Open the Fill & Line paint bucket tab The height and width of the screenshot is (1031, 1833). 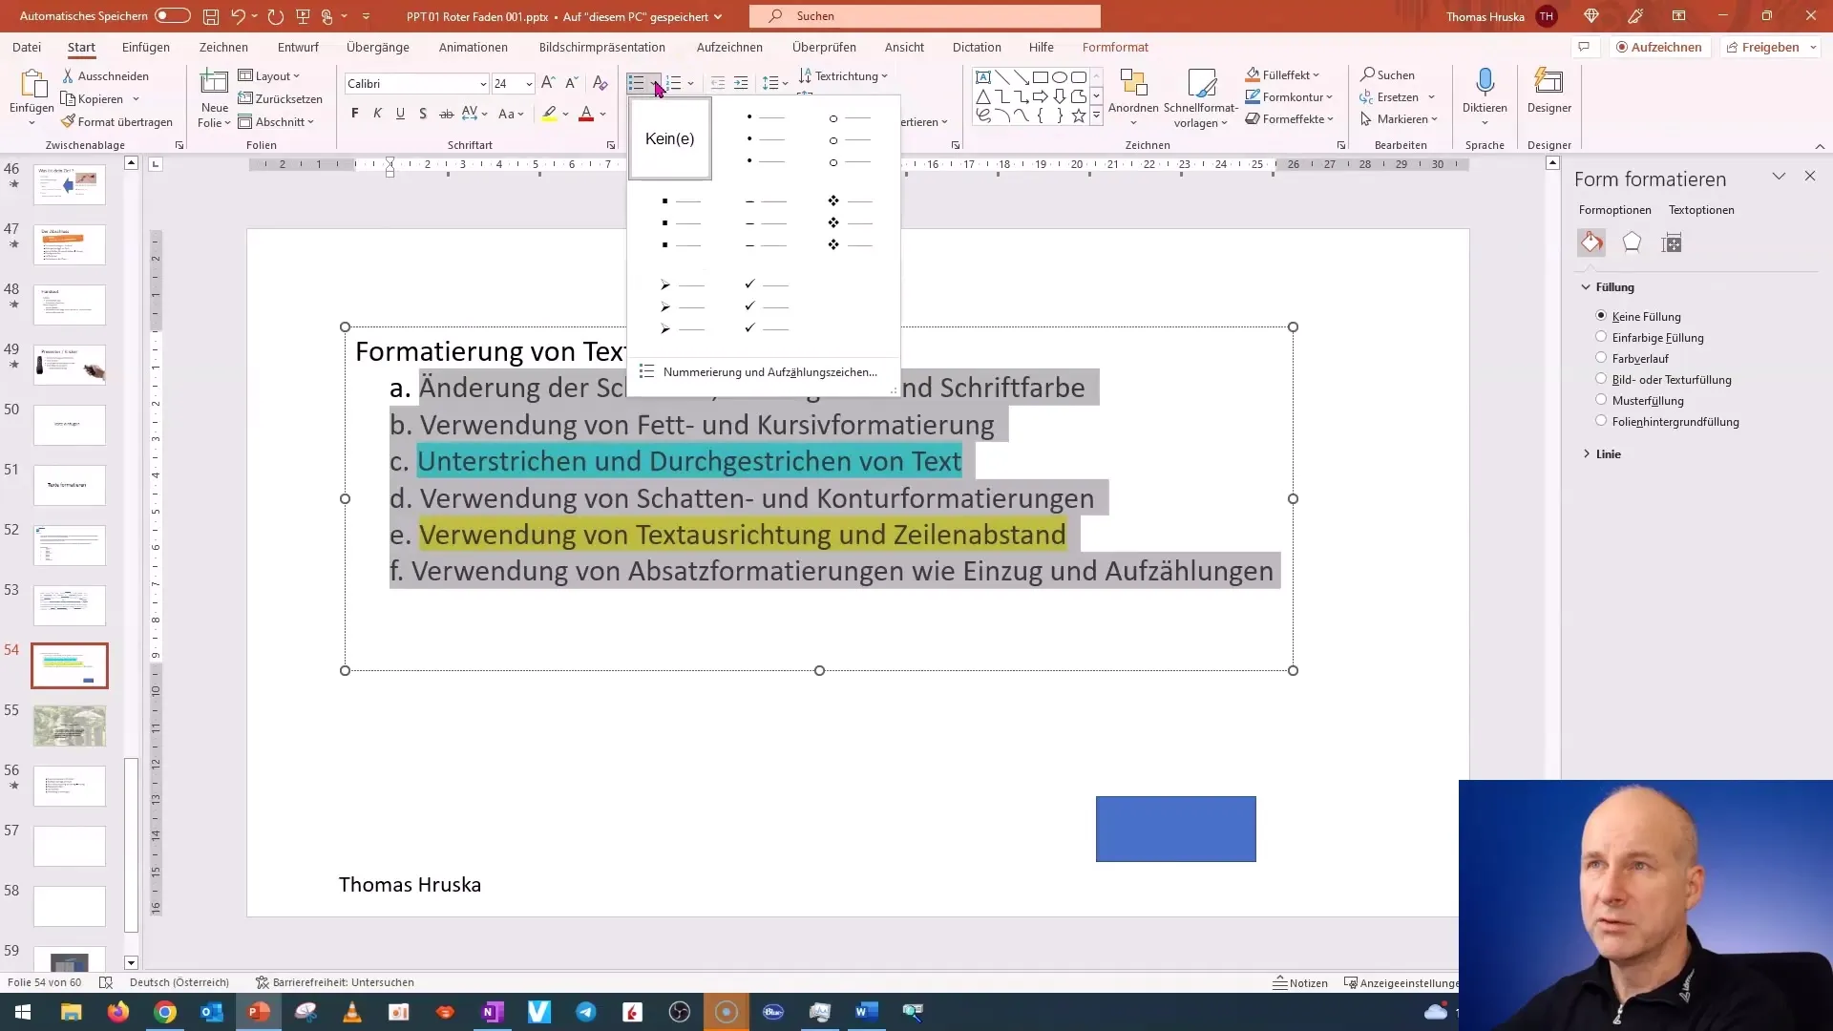(1591, 242)
